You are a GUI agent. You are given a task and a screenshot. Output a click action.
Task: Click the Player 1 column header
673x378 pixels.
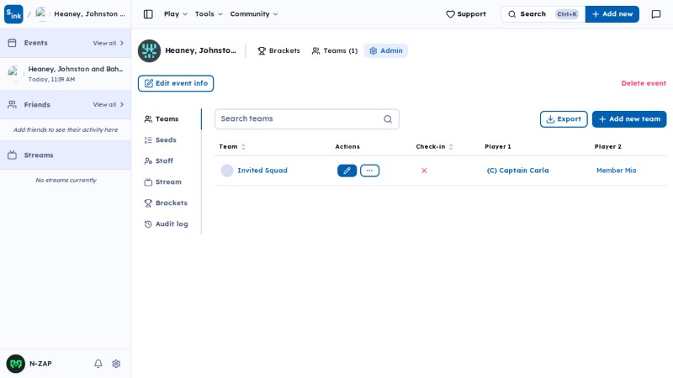498,146
